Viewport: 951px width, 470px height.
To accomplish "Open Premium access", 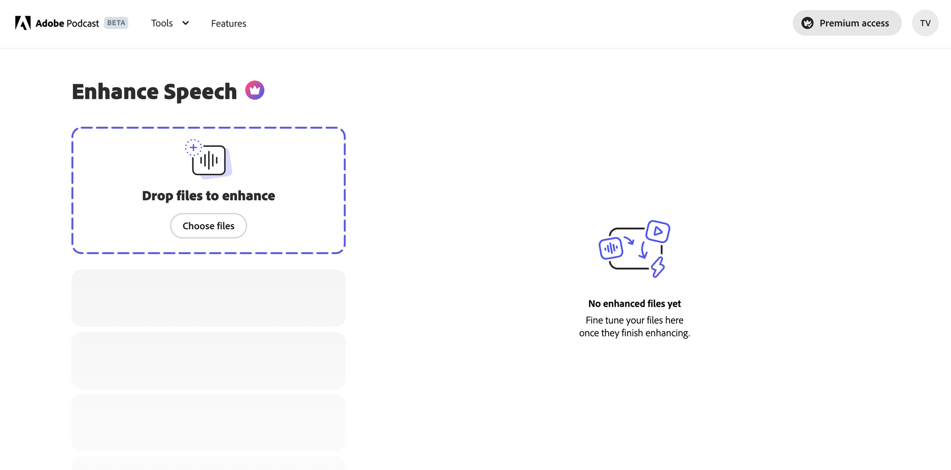I will click(847, 23).
